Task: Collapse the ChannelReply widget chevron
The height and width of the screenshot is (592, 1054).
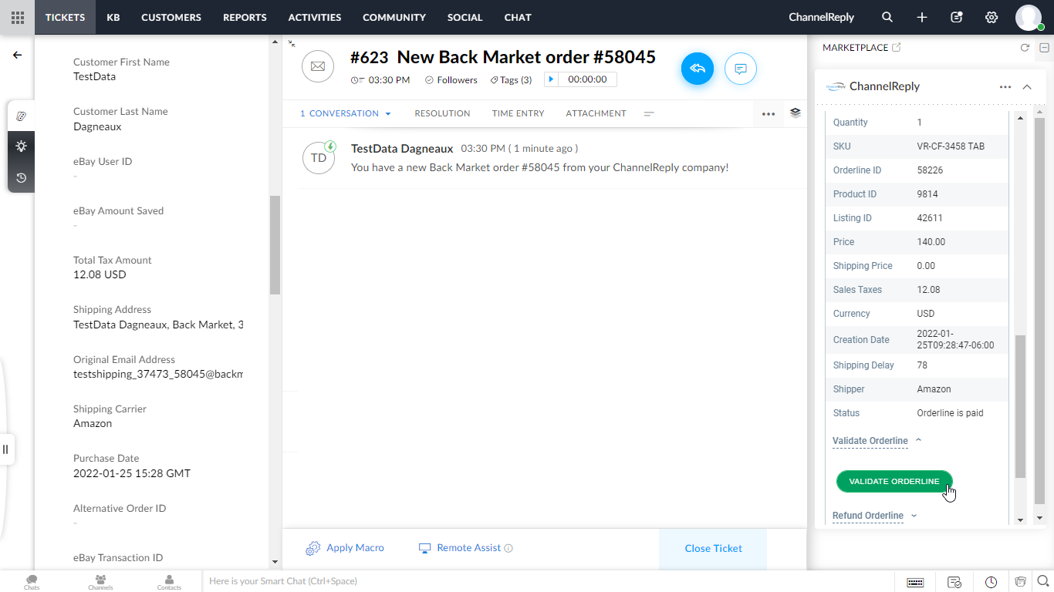Action: tap(1027, 87)
